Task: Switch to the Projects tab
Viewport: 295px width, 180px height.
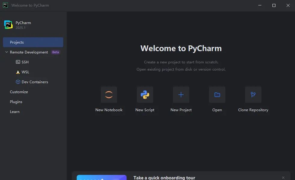Action: pos(17,42)
